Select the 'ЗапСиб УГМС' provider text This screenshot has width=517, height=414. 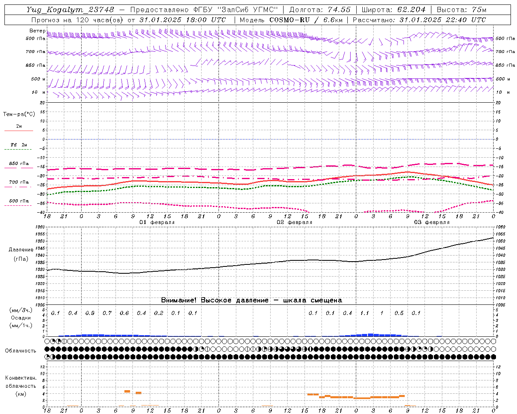click(x=247, y=10)
